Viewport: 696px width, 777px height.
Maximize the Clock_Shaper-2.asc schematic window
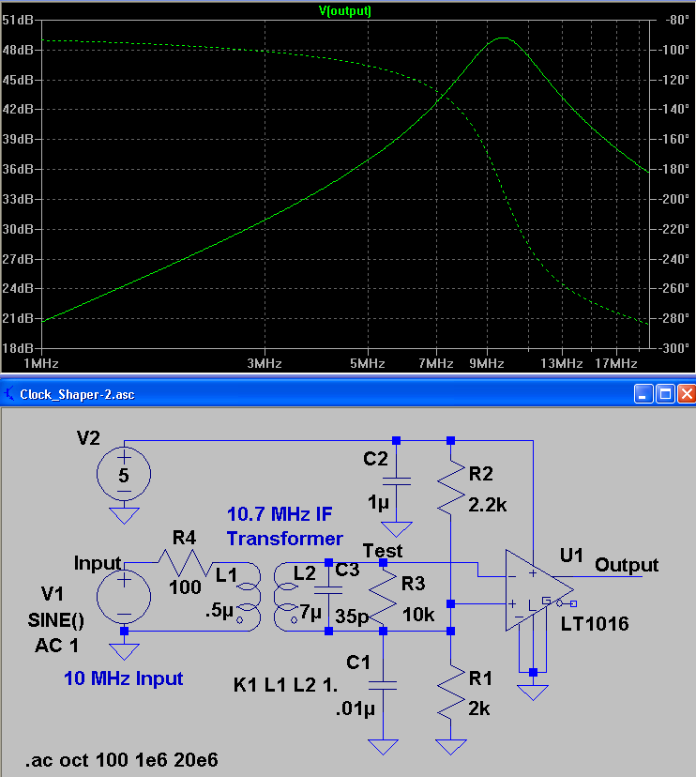pos(664,394)
